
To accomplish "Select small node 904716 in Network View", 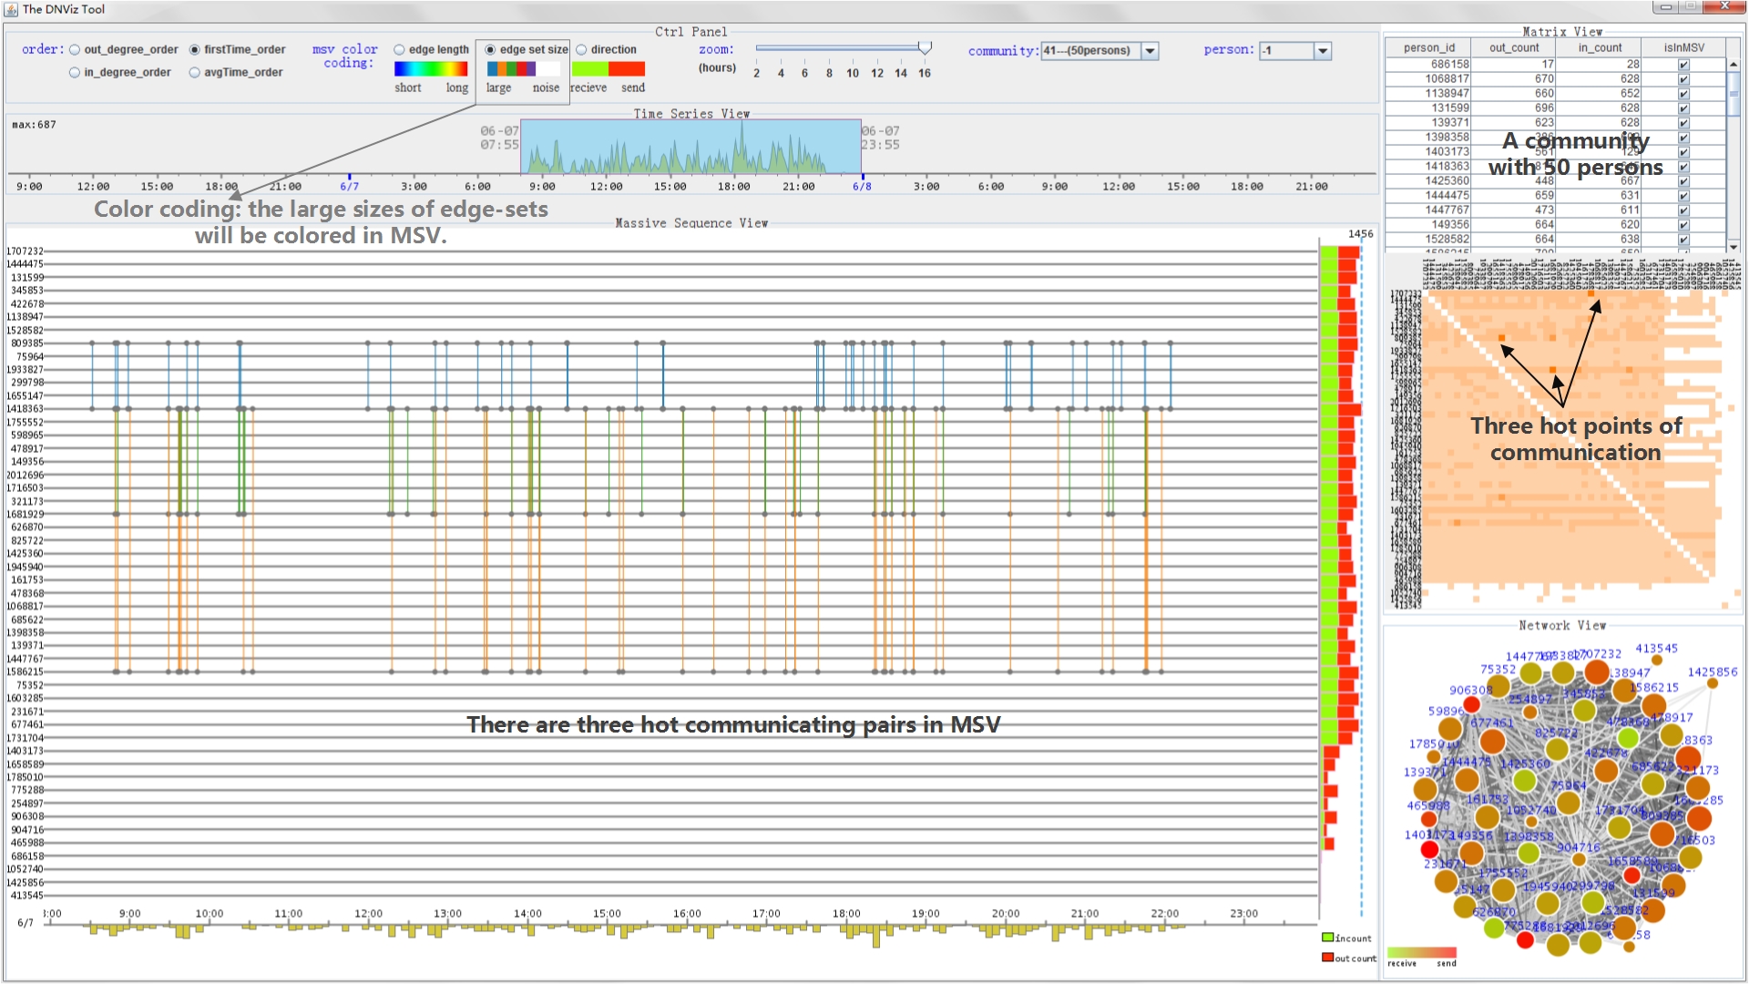I will 1579,859.
